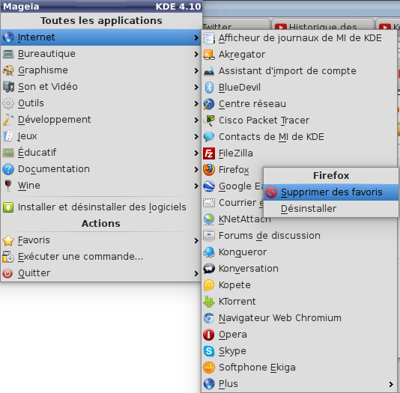The width and height of the screenshot is (400, 393).
Task: Open the Opera browser icon
Action: pos(209,335)
